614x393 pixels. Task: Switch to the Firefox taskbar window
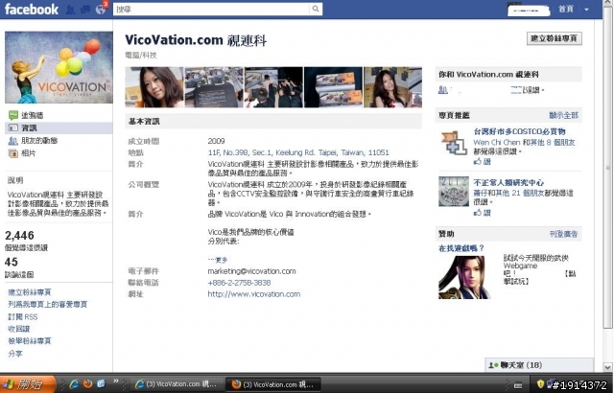click(x=273, y=384)
